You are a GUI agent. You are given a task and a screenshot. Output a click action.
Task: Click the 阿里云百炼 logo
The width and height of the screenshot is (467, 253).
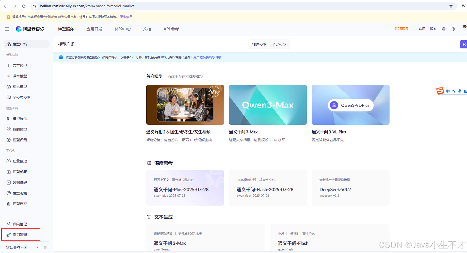[30, 29]
